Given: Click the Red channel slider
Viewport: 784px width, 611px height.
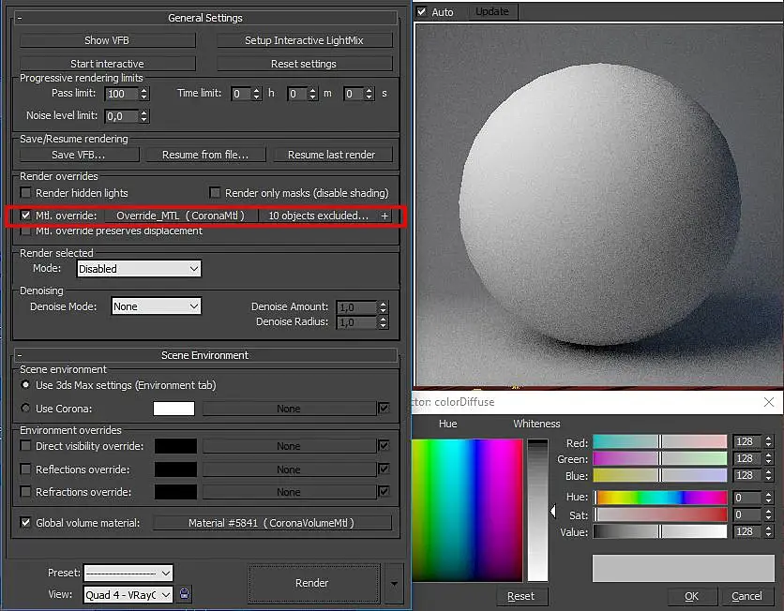Looking at the screenshot, I should click(x=659, y=441).
